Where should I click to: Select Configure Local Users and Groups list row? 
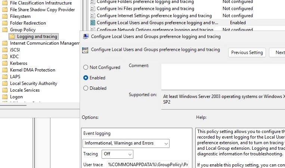[x=157, y=23]
